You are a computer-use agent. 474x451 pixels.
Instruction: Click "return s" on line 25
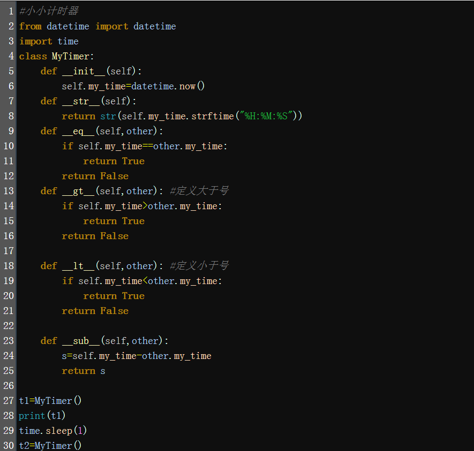83,371
